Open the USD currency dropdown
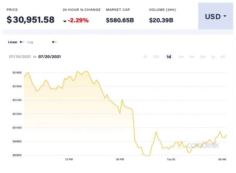Screen dimensions: 236x173 pos(216,16)
